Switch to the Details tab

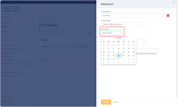click(x=55, y=33)
